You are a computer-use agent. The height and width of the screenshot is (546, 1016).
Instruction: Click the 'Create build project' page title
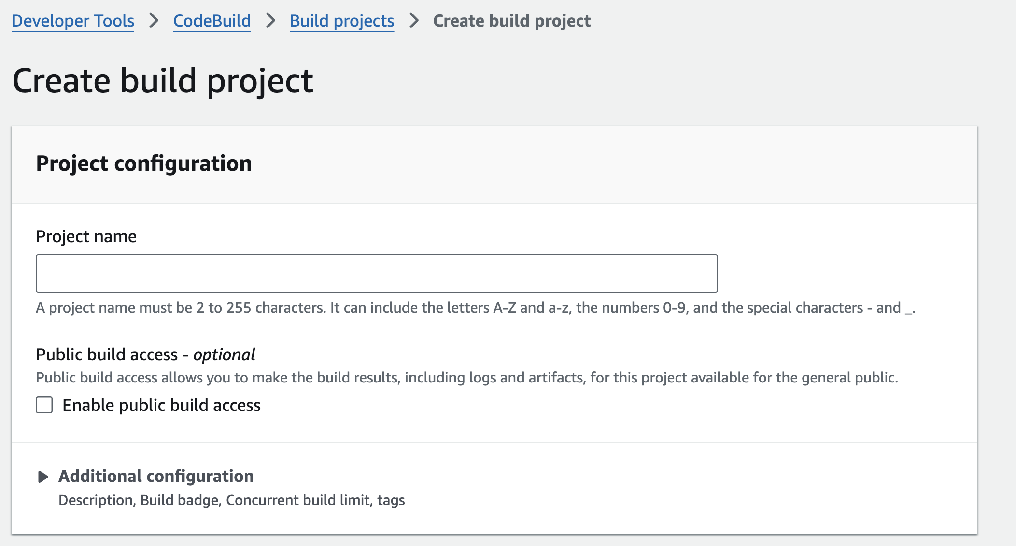coord(163,81)
